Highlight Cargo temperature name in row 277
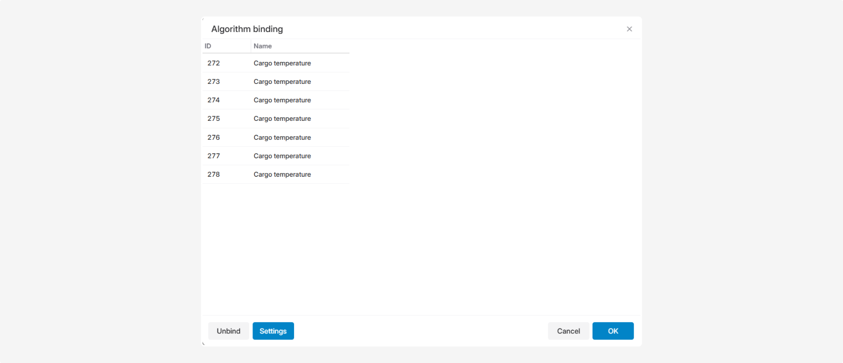This screenshot has width=843, height=363. click(282, 156)
